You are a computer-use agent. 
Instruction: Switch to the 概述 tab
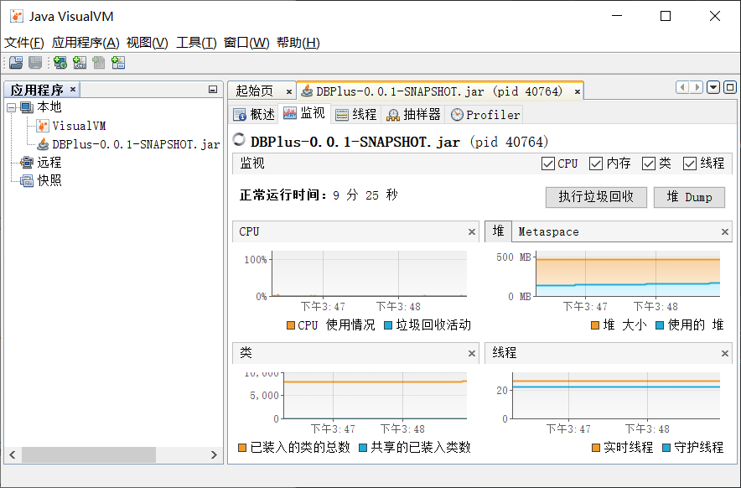coord(254,114)
